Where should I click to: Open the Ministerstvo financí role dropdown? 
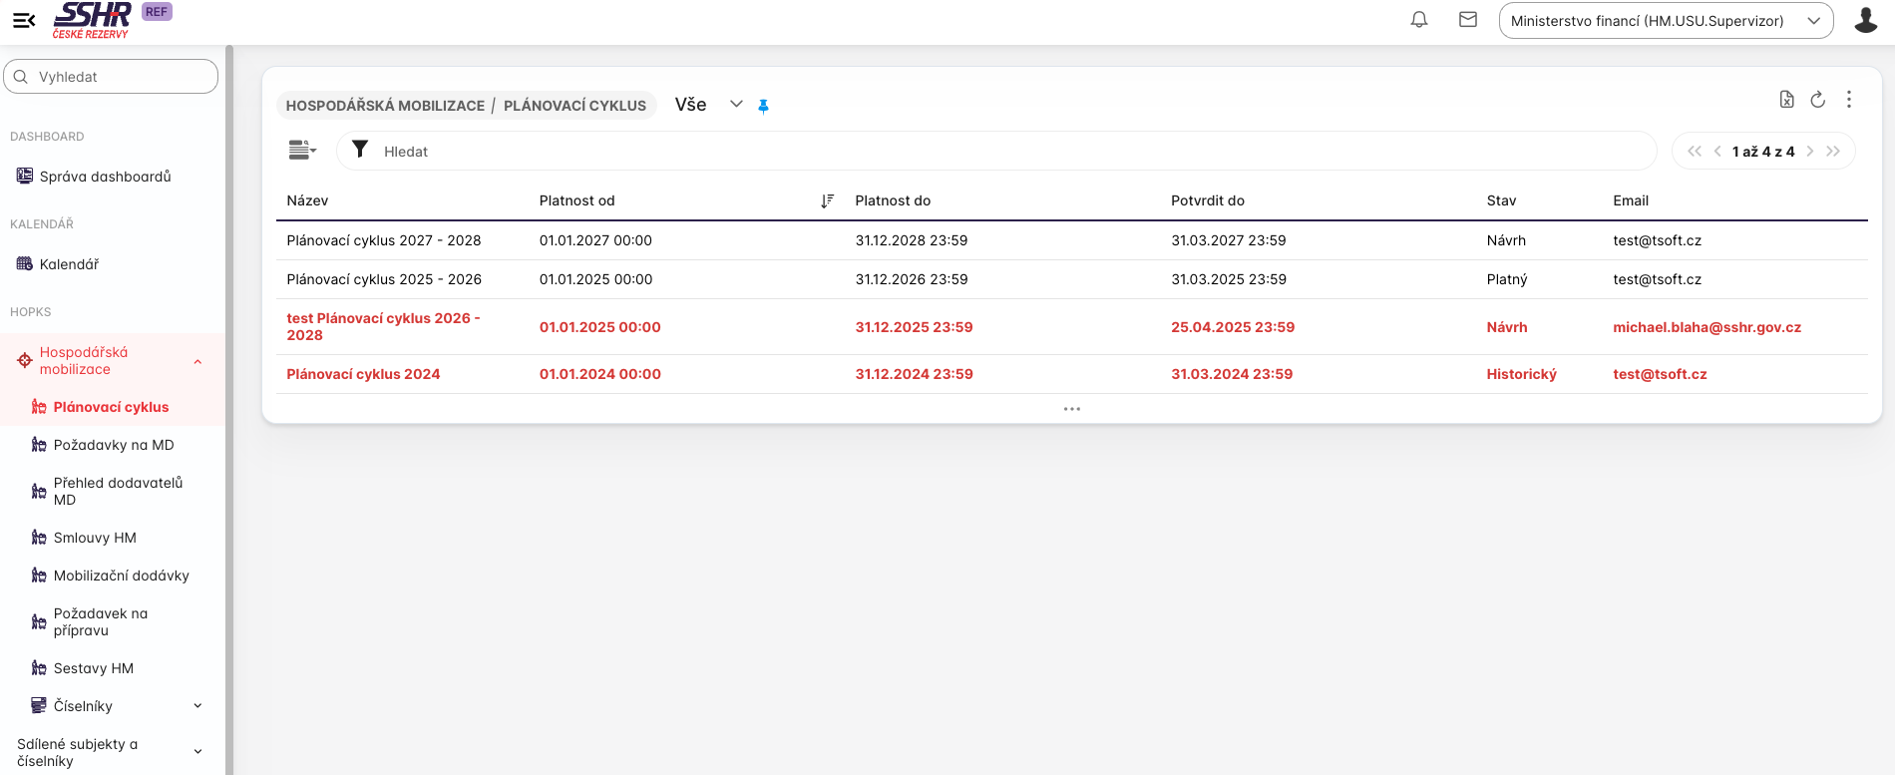point(1665,21)
